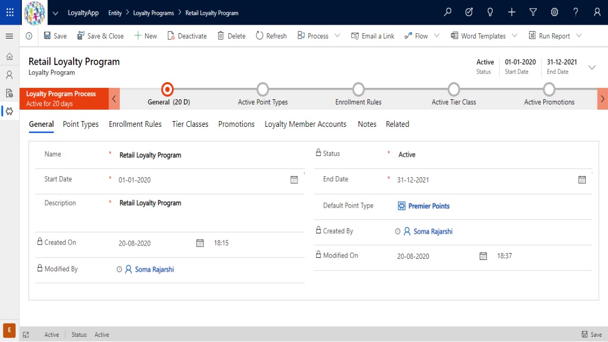Click Save & Close
The image size is (608, 342).
click(100, 36)
